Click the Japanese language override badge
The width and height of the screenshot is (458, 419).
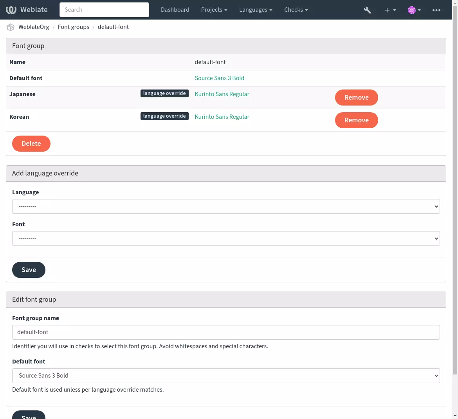(x=164, y=93)
